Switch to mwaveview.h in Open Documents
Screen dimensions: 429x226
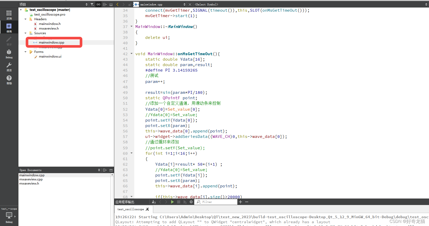29,183
